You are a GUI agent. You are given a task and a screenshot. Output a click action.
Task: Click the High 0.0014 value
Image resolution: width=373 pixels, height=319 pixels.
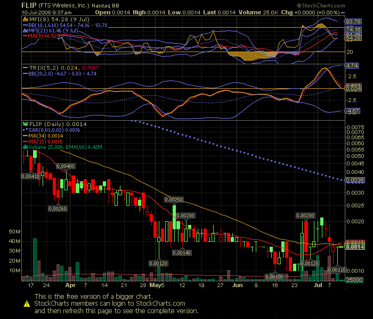coord(149,13)
